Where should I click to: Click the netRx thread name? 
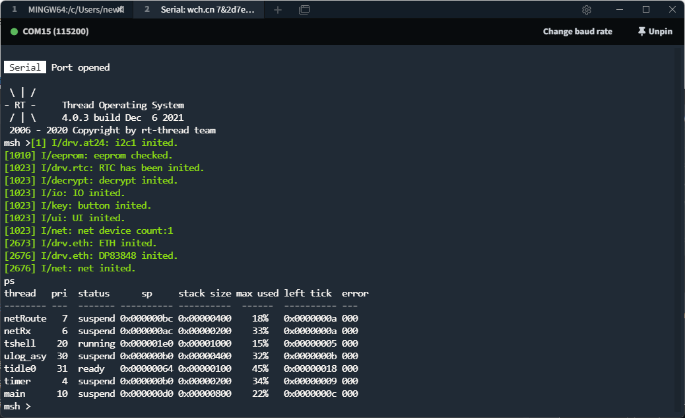point(17,331)
